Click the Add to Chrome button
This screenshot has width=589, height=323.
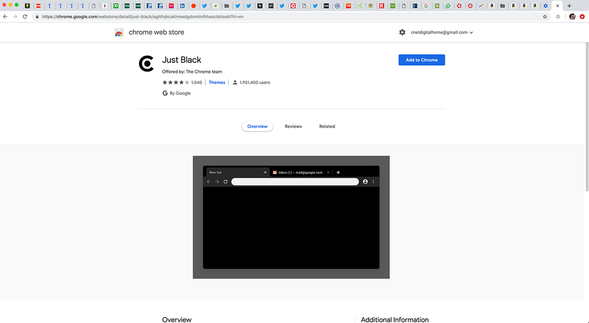tap(421, 59)
